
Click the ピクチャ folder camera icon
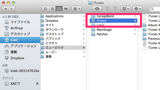[42, 43]
